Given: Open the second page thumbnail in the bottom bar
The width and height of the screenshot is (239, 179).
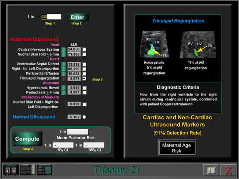Looking at the screenshot, I should (x=27, y=170).
